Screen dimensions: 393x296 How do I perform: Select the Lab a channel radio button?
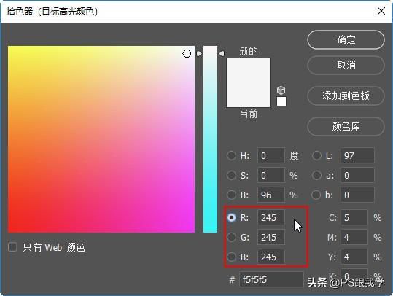(x=316, y=175)
